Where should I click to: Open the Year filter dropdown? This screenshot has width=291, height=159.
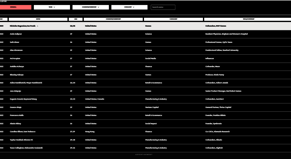click(52, 7)
